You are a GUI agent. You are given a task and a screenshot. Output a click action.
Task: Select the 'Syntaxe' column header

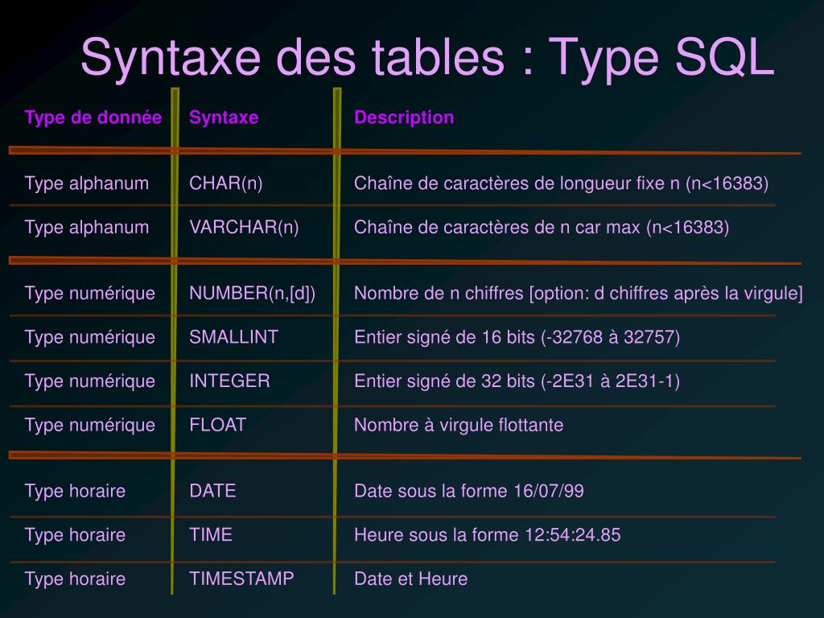pos(224,117)
